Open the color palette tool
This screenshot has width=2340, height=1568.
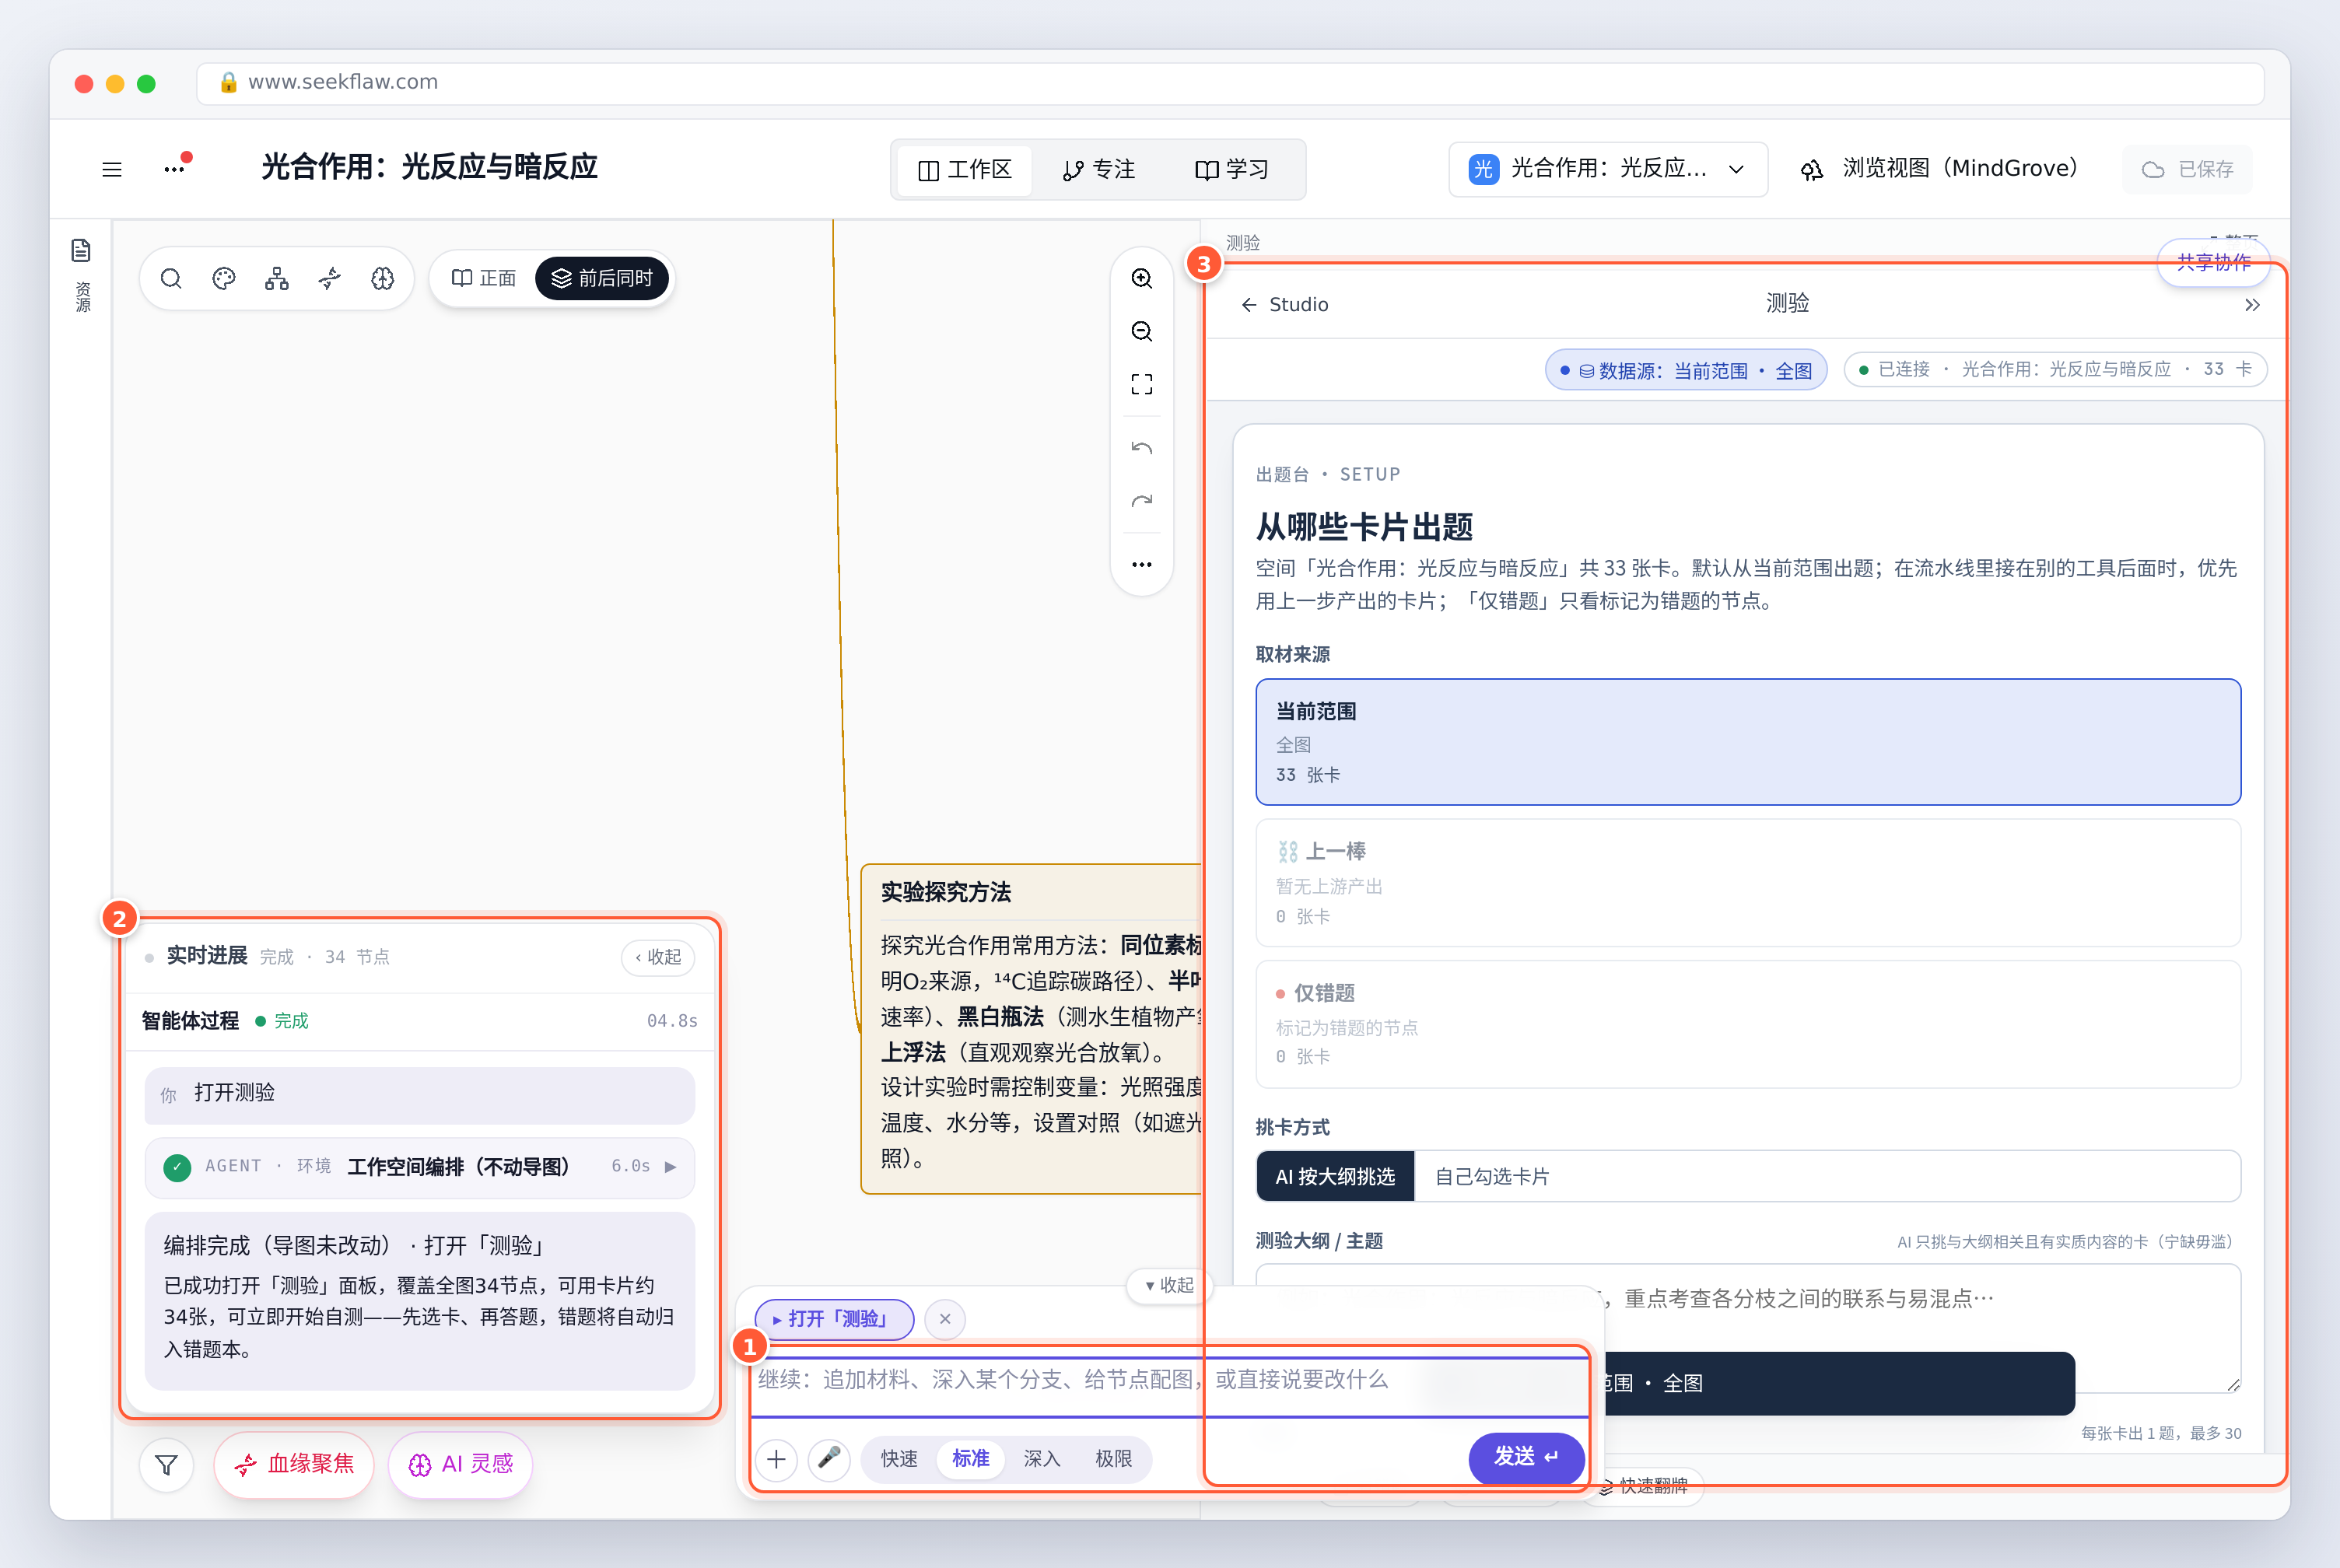coord(224,279)
